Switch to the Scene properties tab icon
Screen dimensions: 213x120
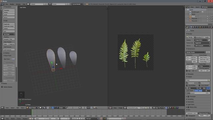pyautogui.click(x=196, y=27)
